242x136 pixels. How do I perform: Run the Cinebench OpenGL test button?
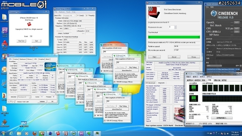(x=237, y=22)
